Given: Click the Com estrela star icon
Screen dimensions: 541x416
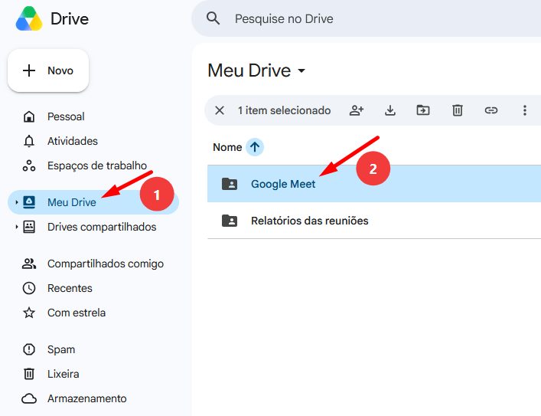Looking at the screenshot, I should click(x=29, y=313).
